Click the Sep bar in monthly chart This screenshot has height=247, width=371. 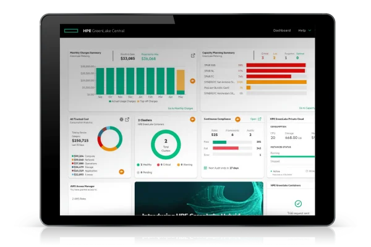tap(100, 81)
